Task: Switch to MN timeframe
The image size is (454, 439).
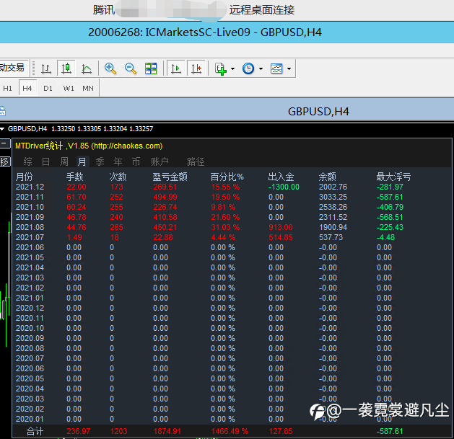Action: click(88, 88)
